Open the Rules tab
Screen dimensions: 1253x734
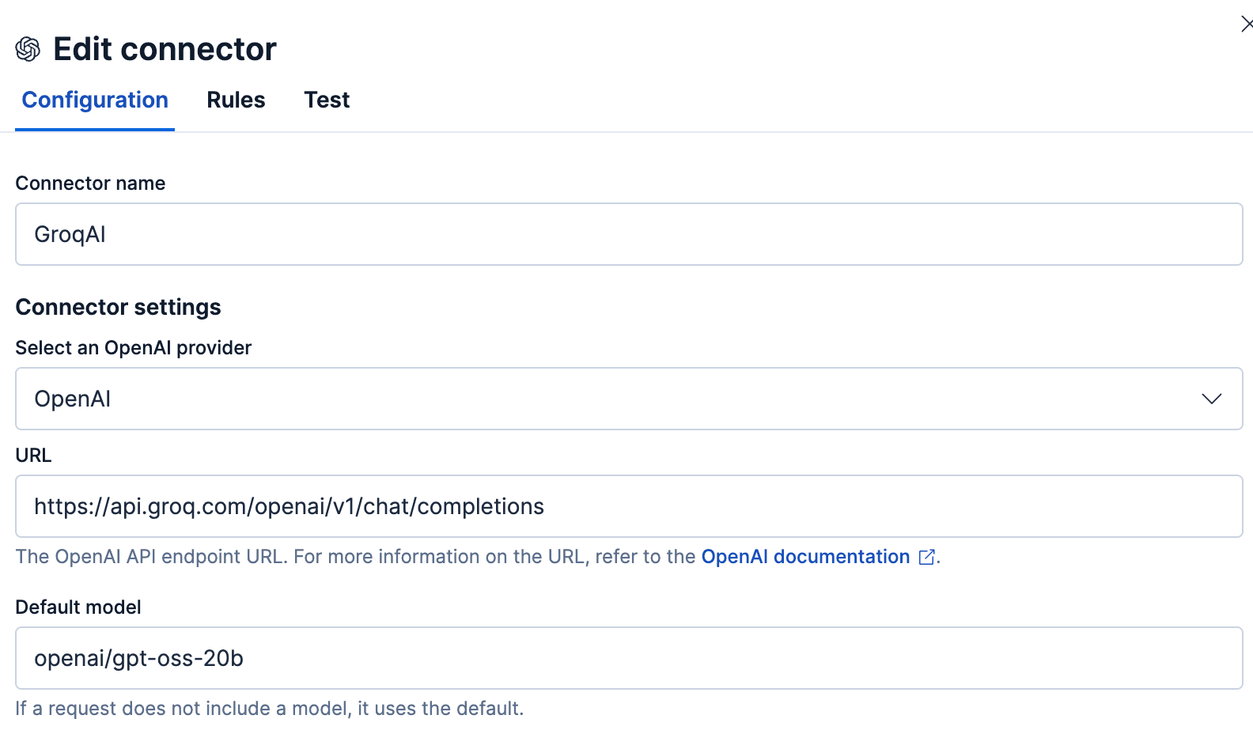pos(236,100)
